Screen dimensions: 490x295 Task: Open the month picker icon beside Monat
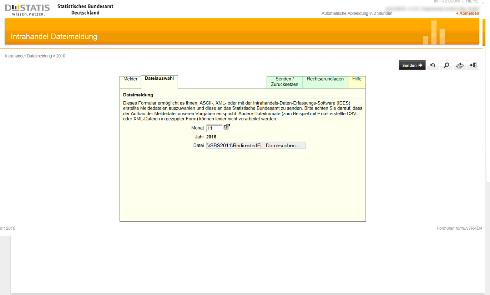point(227,127)
